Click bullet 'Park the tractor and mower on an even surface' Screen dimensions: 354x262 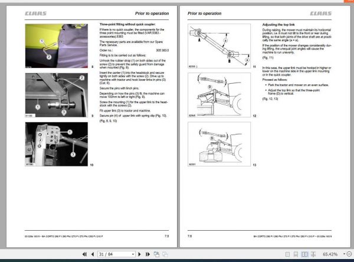pyautogui.click(x=298, y=85)
